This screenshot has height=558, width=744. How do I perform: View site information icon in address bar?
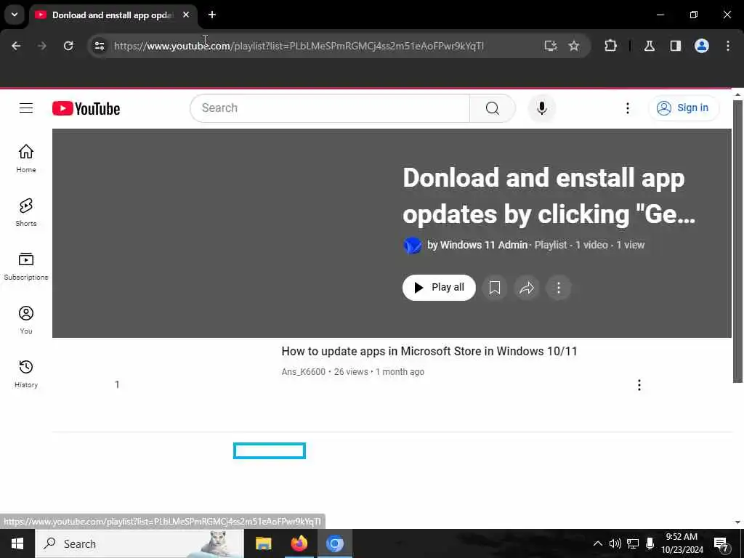(x=99, y=46)
